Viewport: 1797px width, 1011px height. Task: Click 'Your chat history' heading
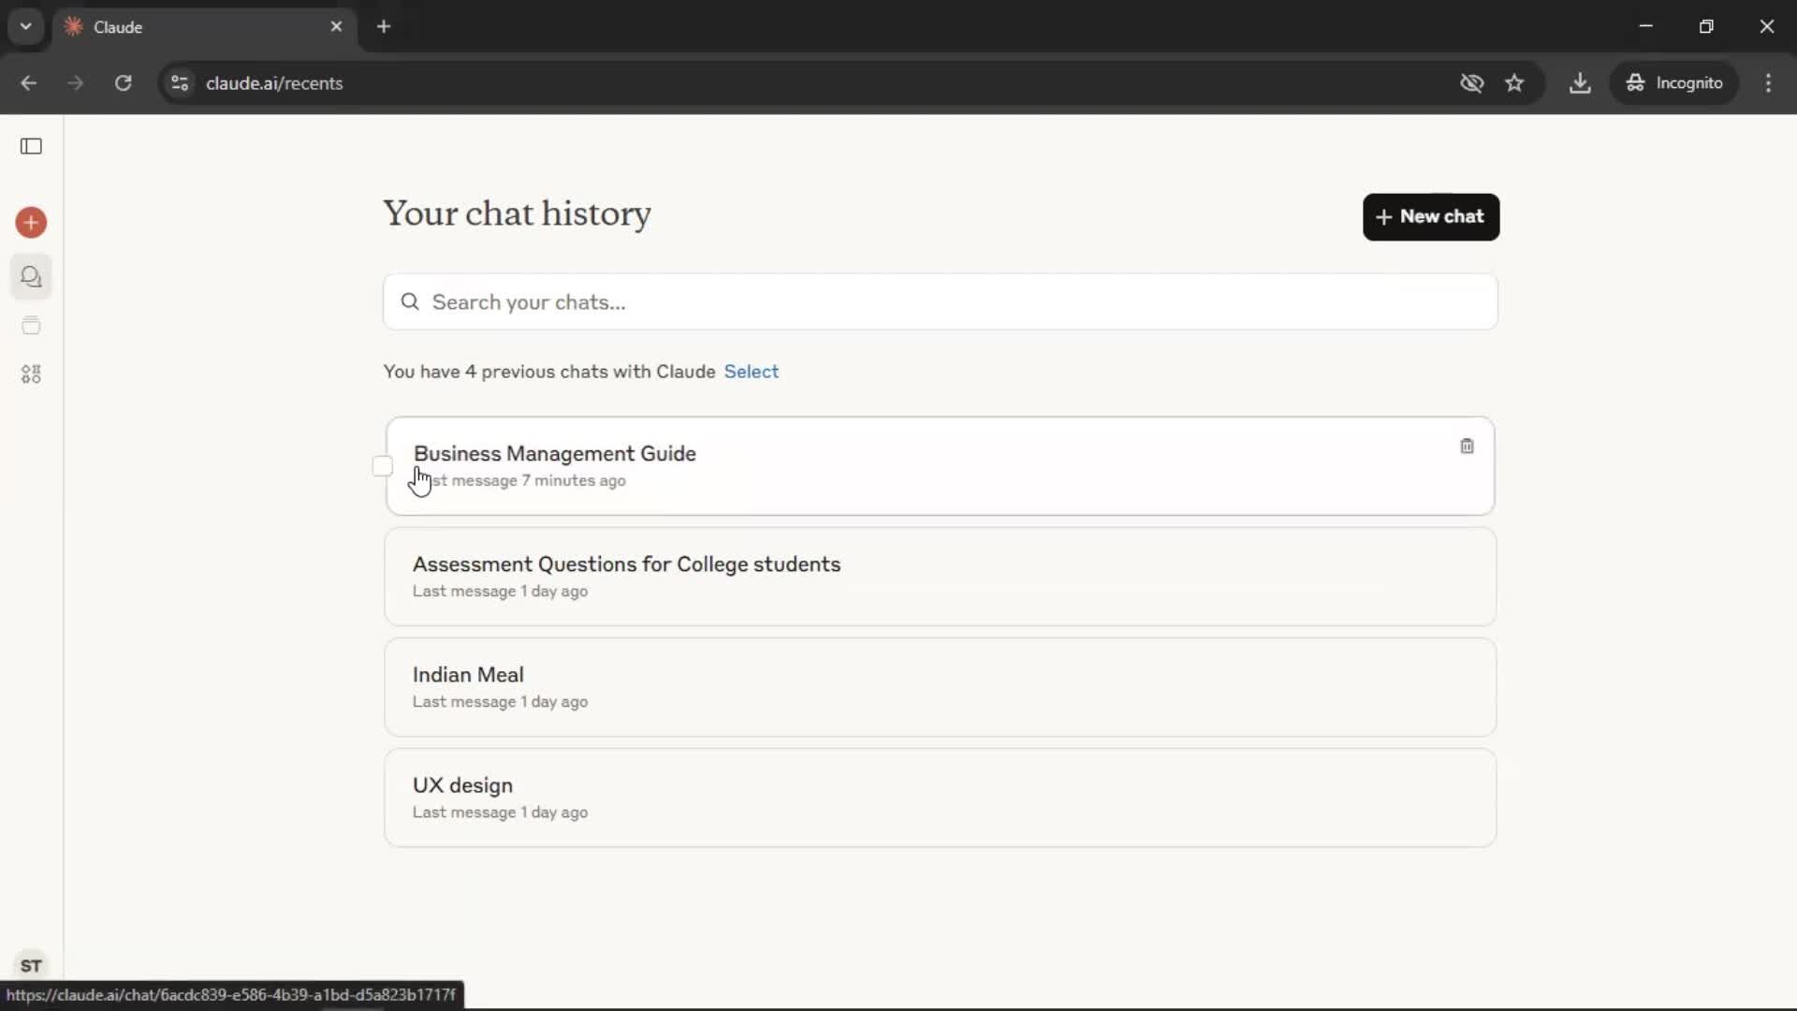coord(517,213)
